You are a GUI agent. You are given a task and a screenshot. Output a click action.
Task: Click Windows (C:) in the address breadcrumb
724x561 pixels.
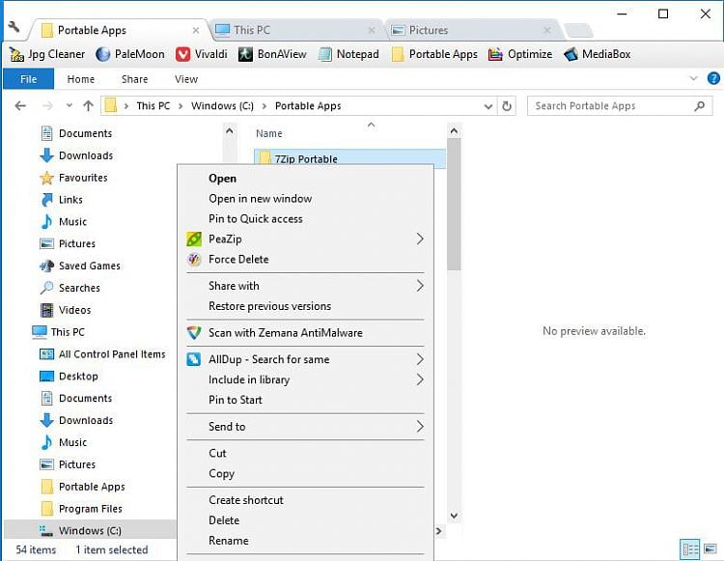tap(223, 106)
